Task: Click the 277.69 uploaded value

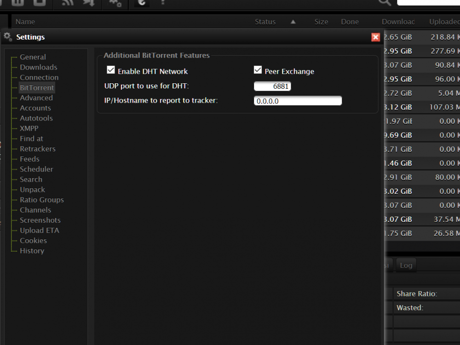Action: pyautogui.click(x=445, y=51)
